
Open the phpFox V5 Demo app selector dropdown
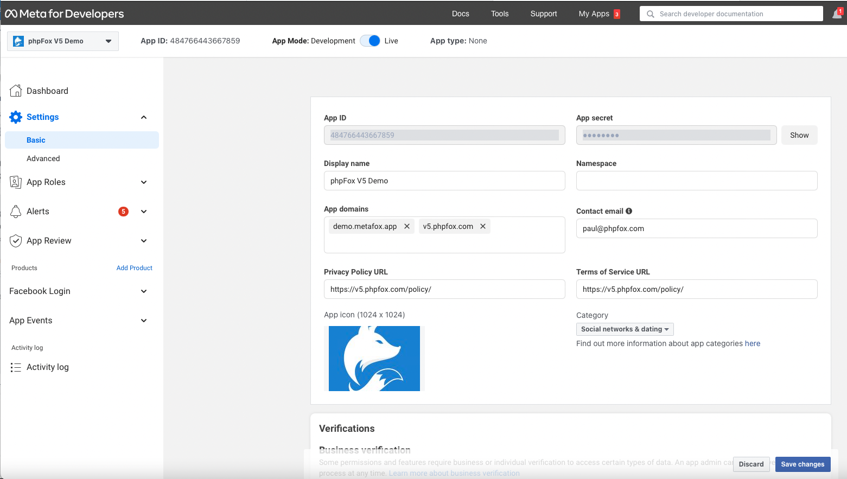coord(63,41)
